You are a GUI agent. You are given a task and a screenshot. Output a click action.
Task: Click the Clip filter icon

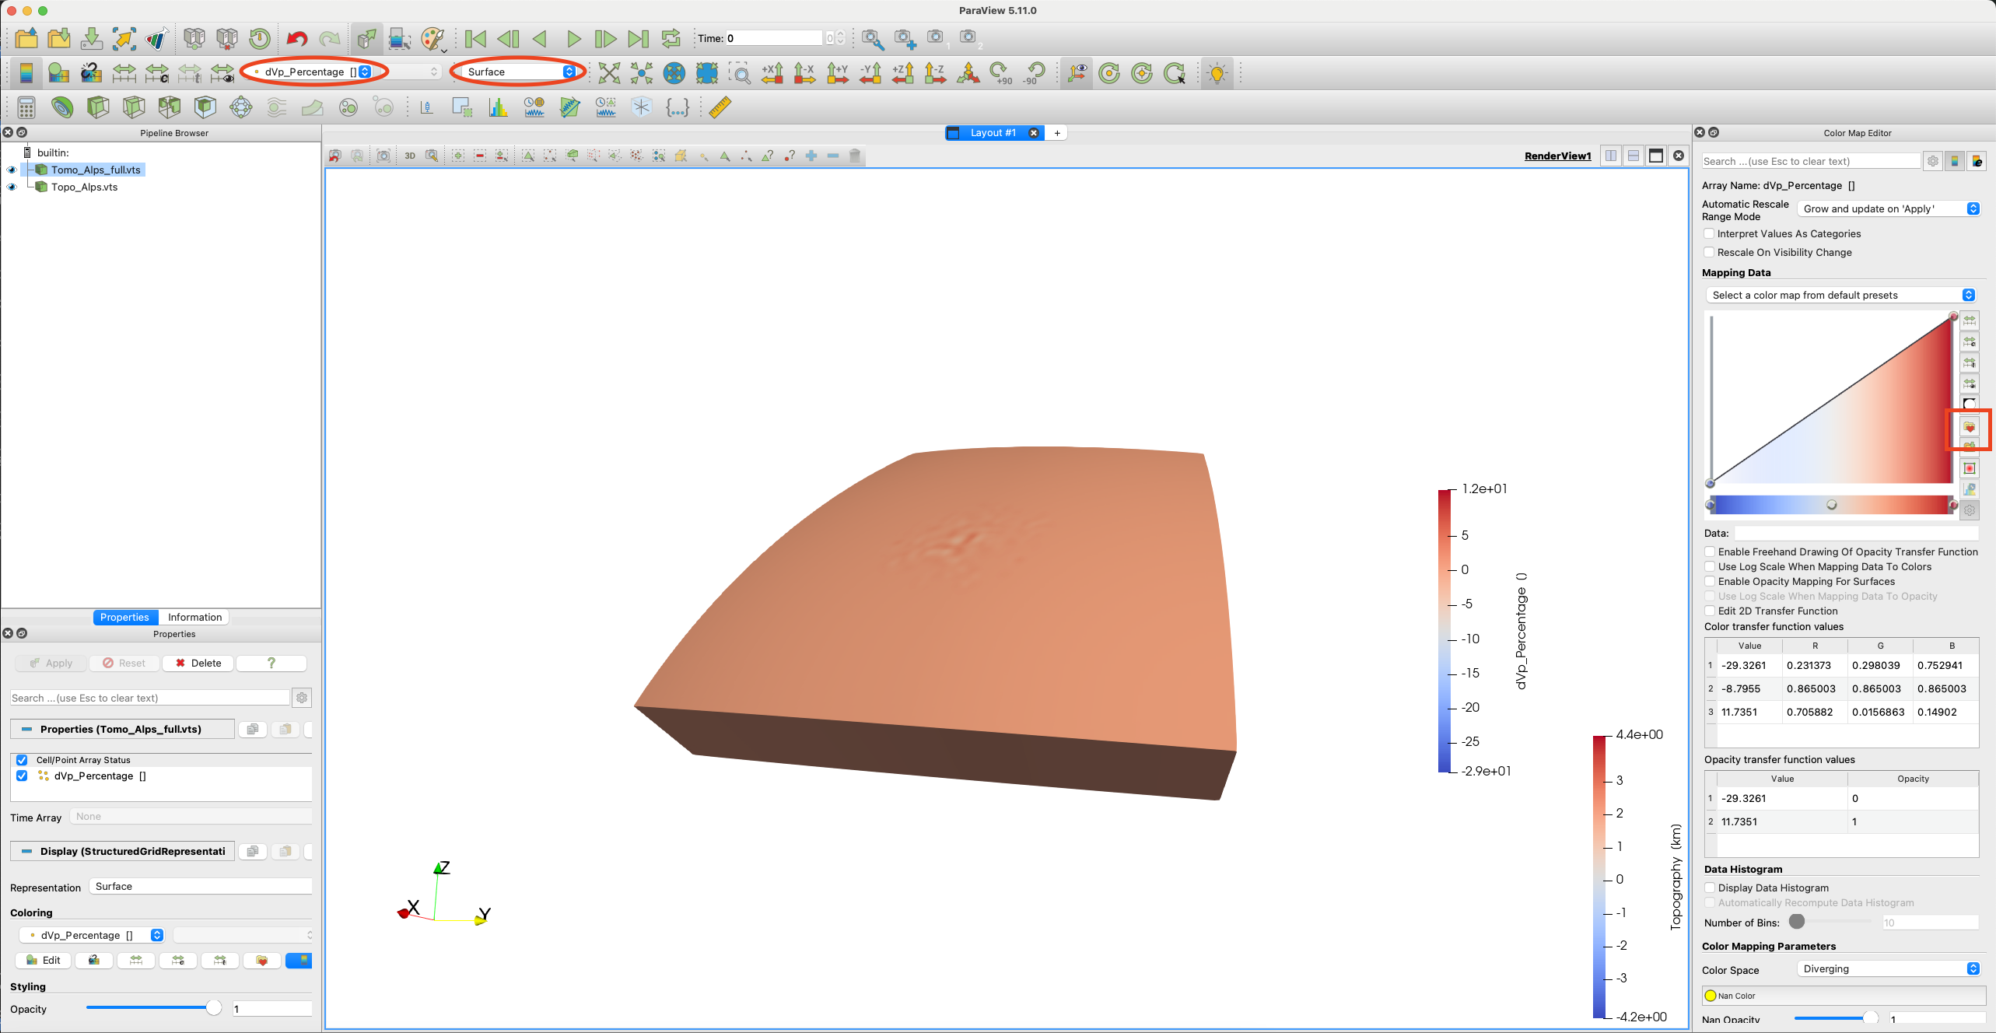coord(98,107)
